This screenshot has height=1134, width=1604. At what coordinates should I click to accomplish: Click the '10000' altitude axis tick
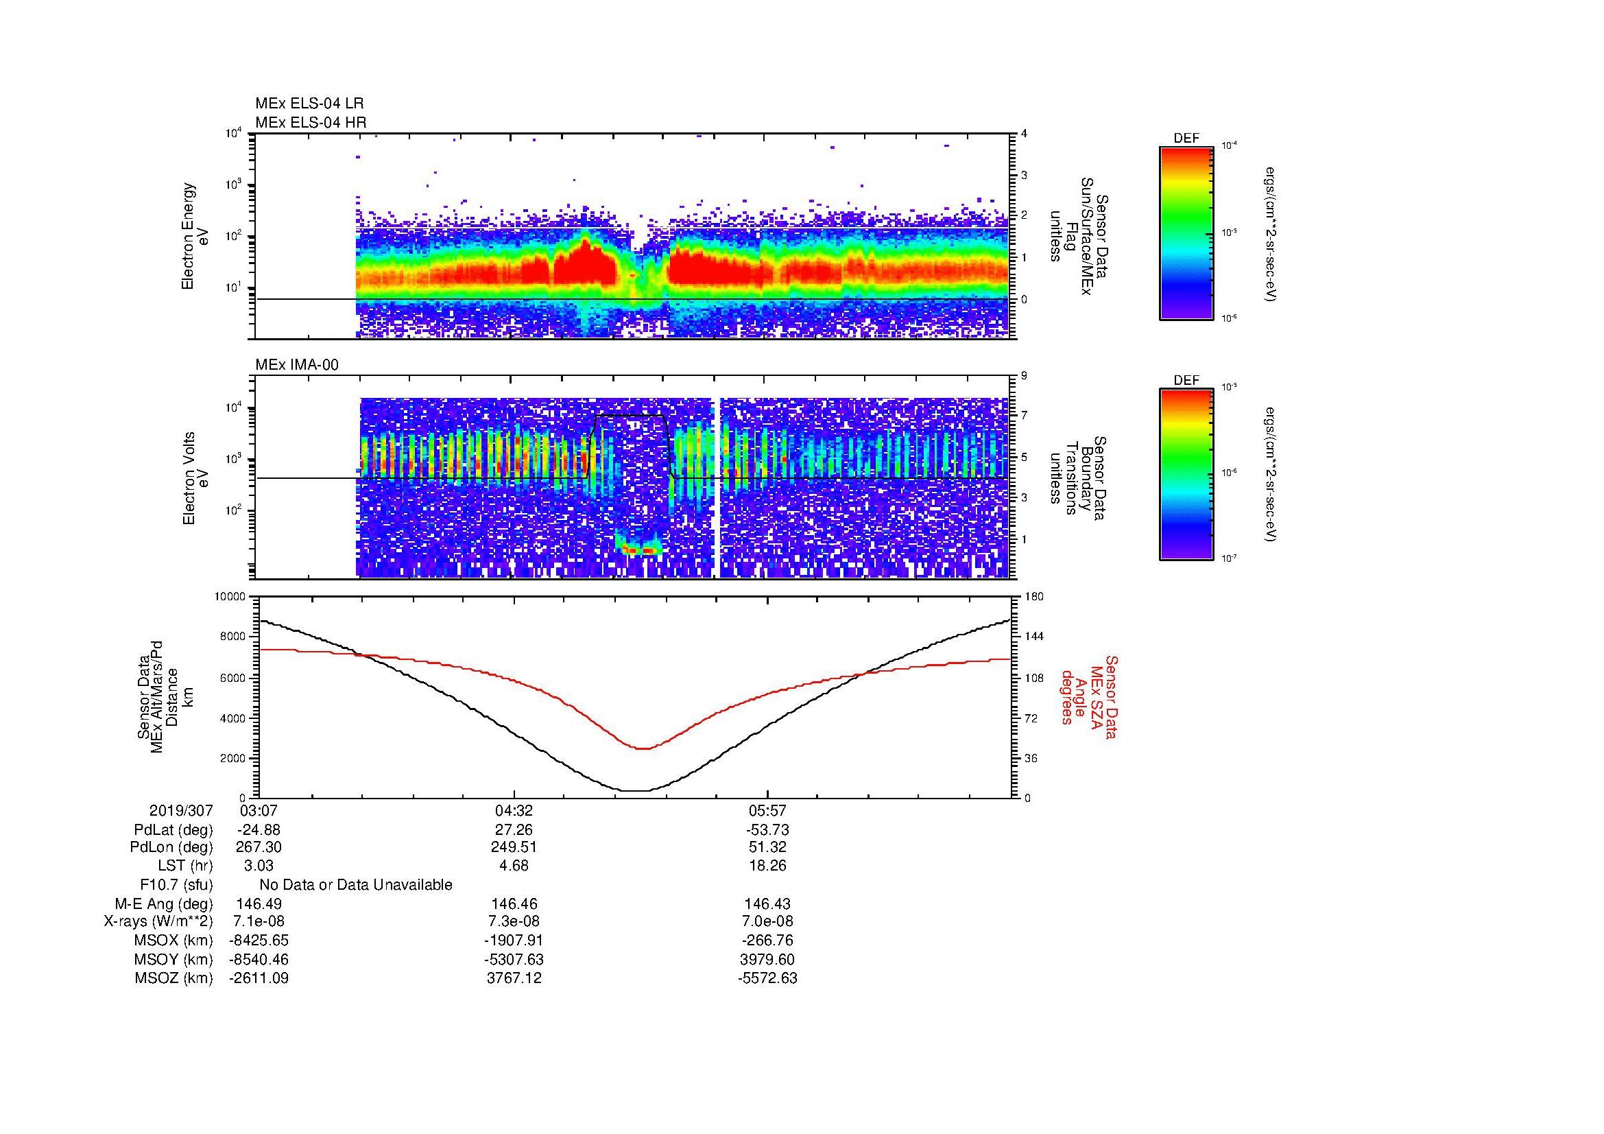click(230, 597)
